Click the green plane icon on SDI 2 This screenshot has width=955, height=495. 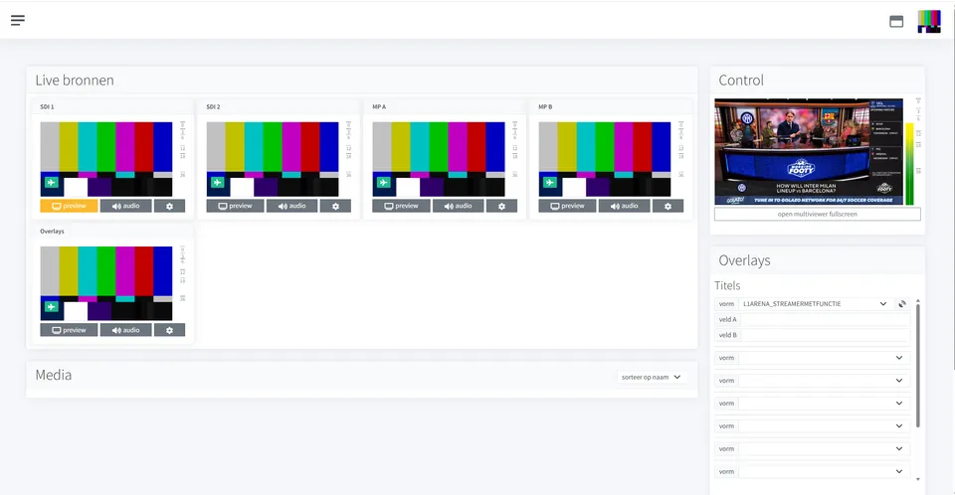point(218,182)
